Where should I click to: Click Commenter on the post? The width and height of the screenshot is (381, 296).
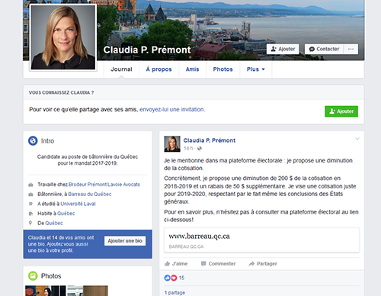(218, 264)
